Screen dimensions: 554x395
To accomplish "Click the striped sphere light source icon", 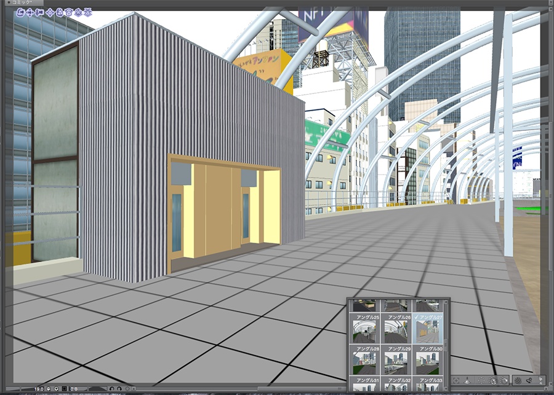I will pyautogui.click(x=518, y=380).
